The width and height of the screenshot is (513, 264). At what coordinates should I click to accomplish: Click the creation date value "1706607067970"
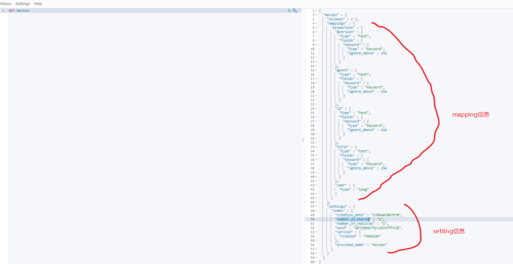click(x=386, y=215)
